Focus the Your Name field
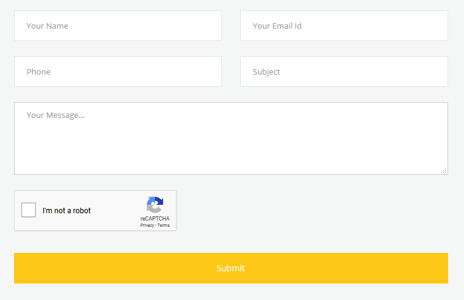This screenshot has height=300, width=464. [118, 26]
